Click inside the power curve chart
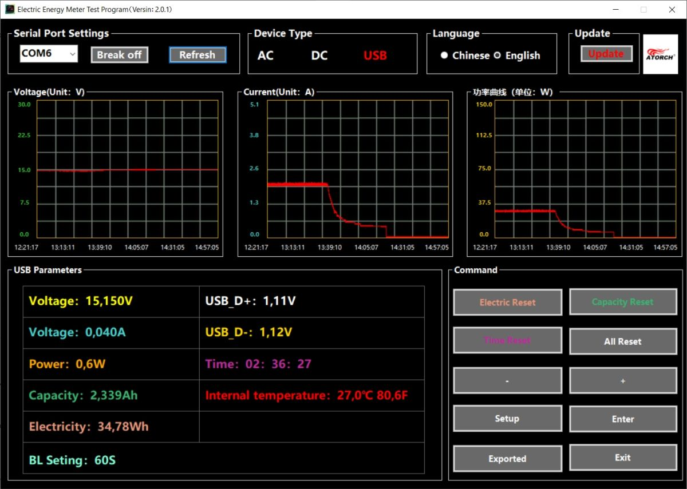 coord(585,169)
